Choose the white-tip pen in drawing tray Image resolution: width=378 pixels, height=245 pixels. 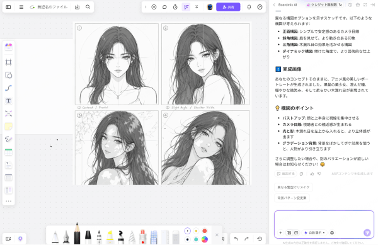(x=55, y=237)
